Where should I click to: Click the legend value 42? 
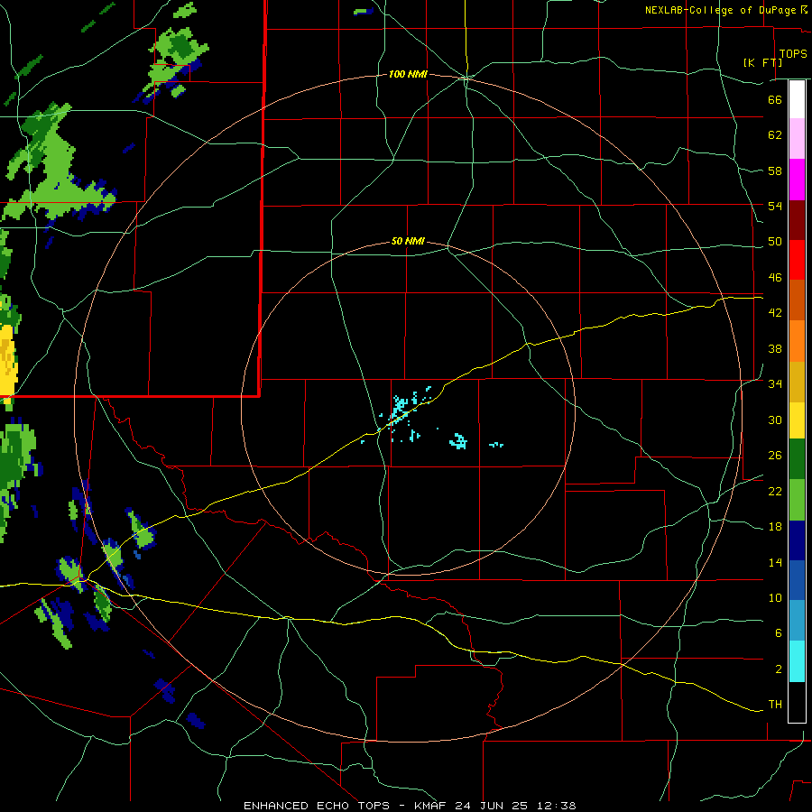tap(775, 313)
